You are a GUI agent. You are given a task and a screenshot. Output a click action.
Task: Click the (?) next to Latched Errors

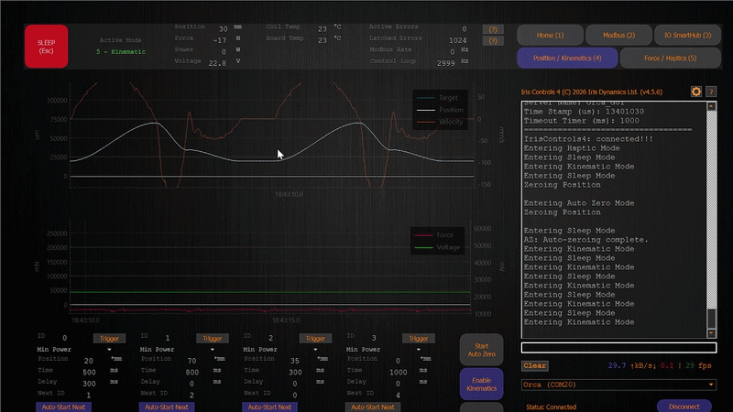(495, 41)
